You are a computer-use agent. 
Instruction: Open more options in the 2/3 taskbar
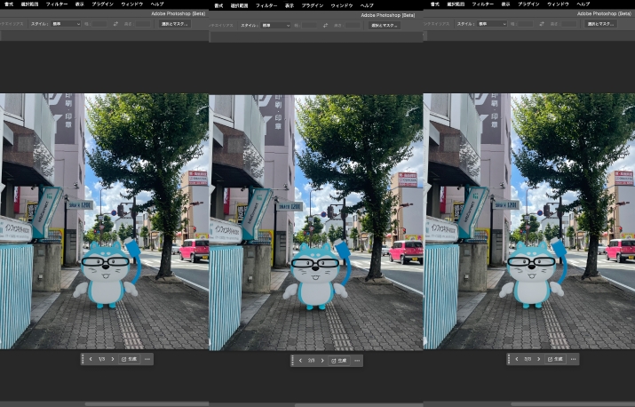click(x=357, y=361)
